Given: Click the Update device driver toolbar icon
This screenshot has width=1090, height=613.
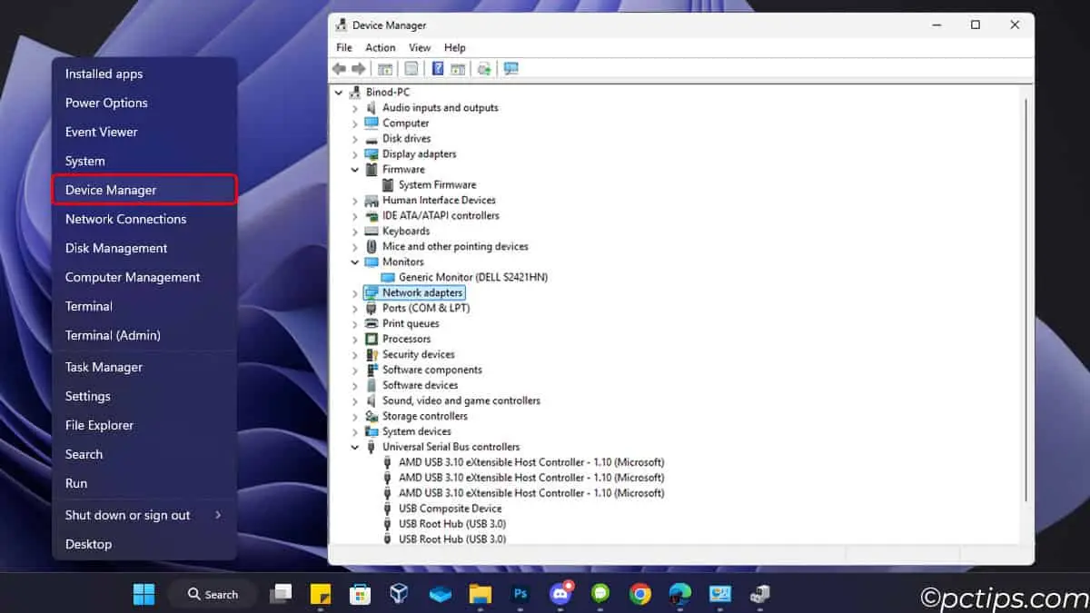Looking at the screenshot, I should (484, 69).
